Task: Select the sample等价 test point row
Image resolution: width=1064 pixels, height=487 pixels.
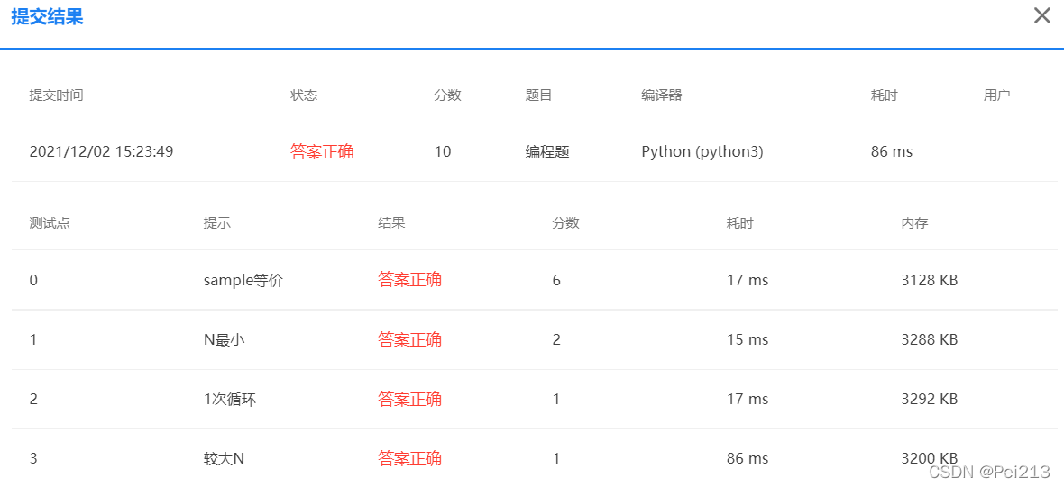Action: pos(534,280)
